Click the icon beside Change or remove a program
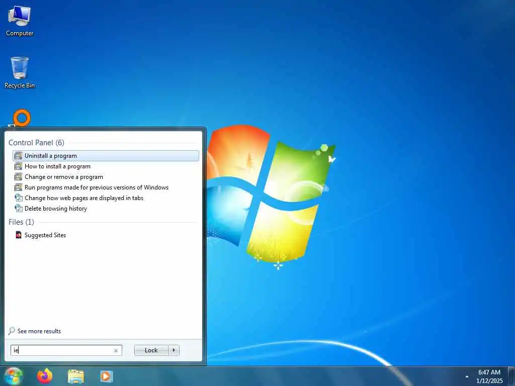This screenshot has width=515, height=386. pos(19,177)
